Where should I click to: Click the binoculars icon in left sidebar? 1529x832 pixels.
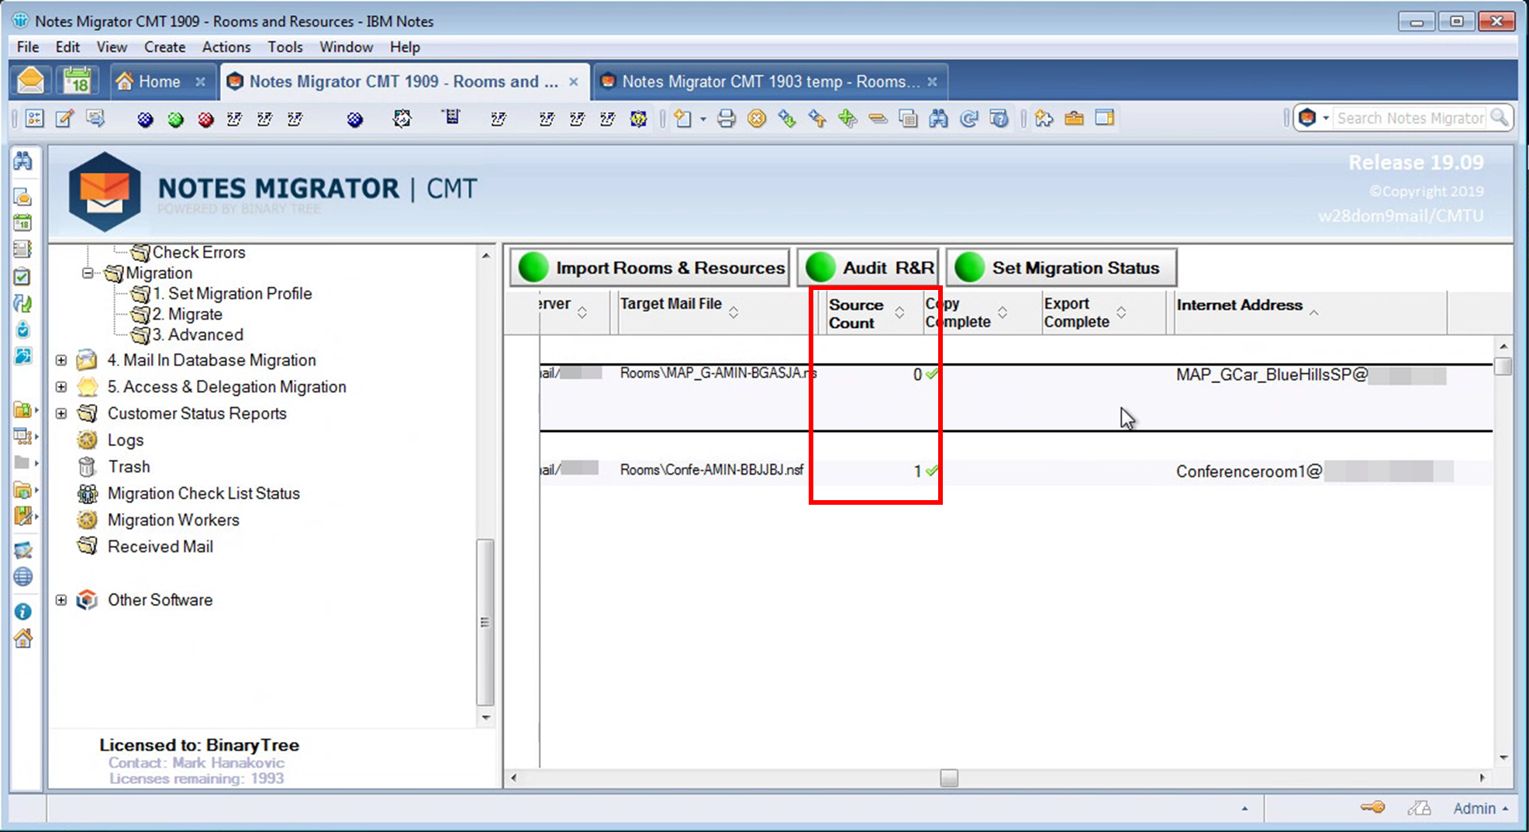click(23, 161)
